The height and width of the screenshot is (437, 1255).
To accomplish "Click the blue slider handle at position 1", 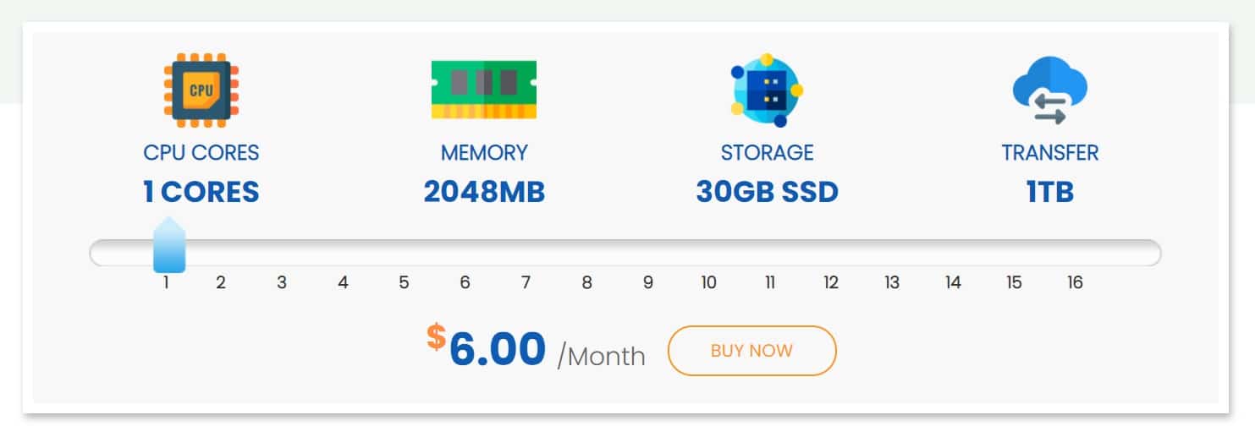I will click(169, 245).
